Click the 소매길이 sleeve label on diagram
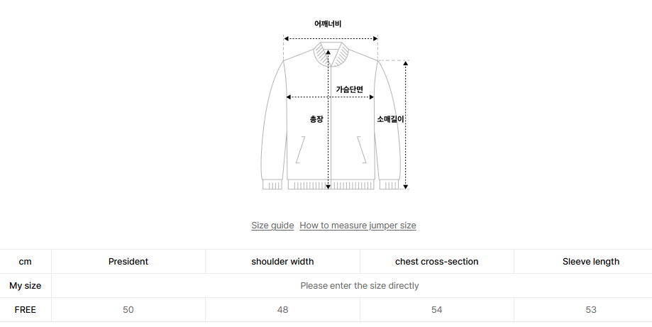Image resolution: width=652 pixels, height=327 pixels. (390, 119)
